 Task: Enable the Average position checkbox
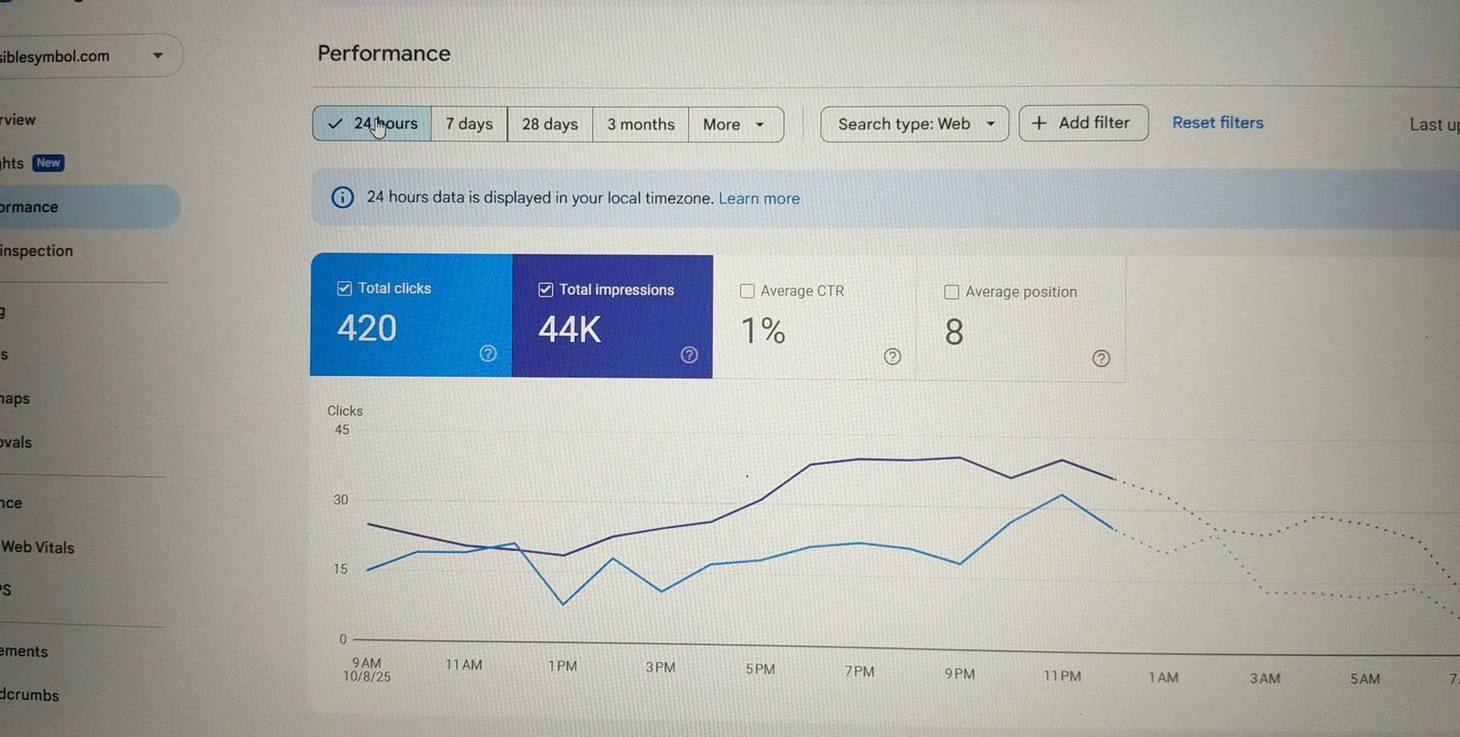coord(952,292)
